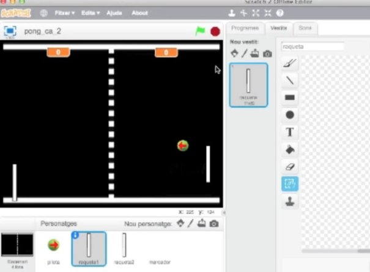Select the raqueta costume thumbnail
The width and height of the screenshot is (370, 272).
248,85
